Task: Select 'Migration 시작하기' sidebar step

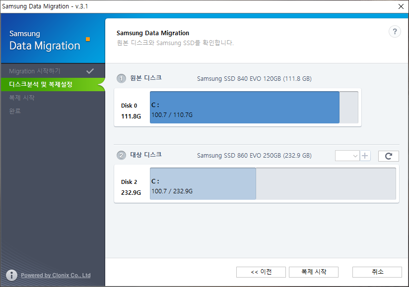Action: 53,71
